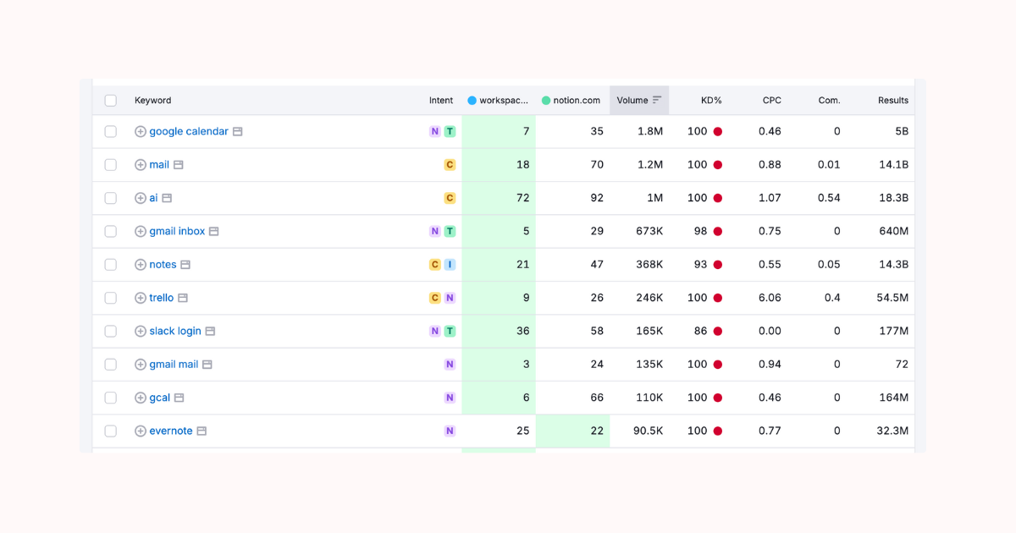The width and height of the screenshot is (1016, 533).
Task: Click position 7 cell for google calendar
Action: [499, 132]
